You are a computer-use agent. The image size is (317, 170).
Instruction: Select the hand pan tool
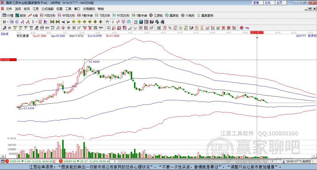point(107,22)
